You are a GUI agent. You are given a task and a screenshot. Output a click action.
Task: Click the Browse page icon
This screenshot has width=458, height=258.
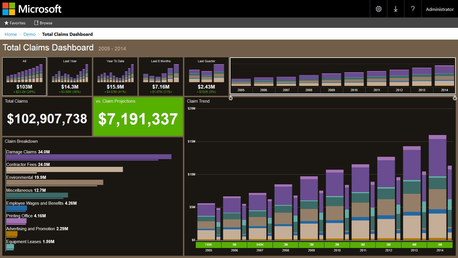click(x=36, y=23)
